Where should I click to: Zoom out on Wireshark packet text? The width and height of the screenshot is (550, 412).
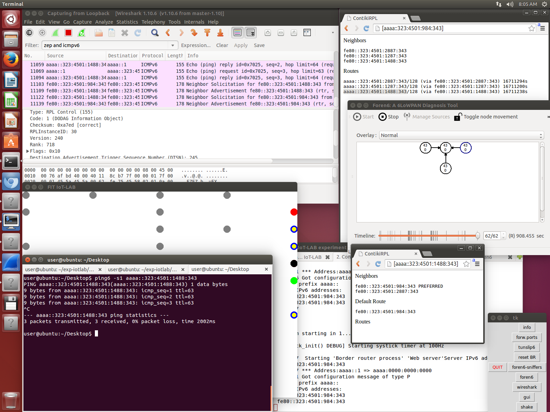pyautogui.click(x=281, y=33)
